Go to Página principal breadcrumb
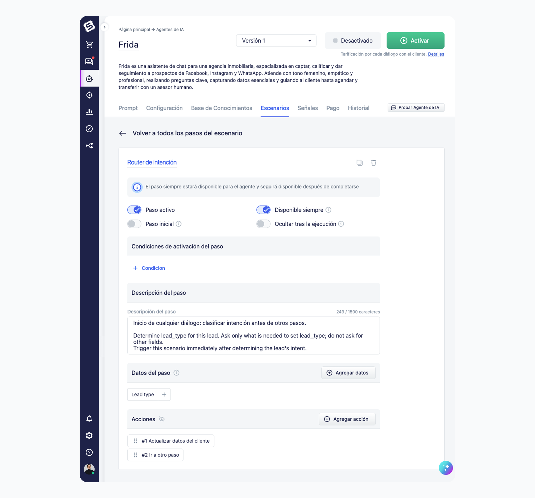This screenshot has width=535, height=498. click(134, 30)
